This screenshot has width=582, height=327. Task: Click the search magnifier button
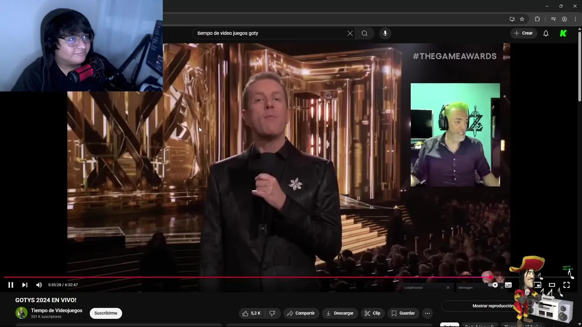point(365,33)
